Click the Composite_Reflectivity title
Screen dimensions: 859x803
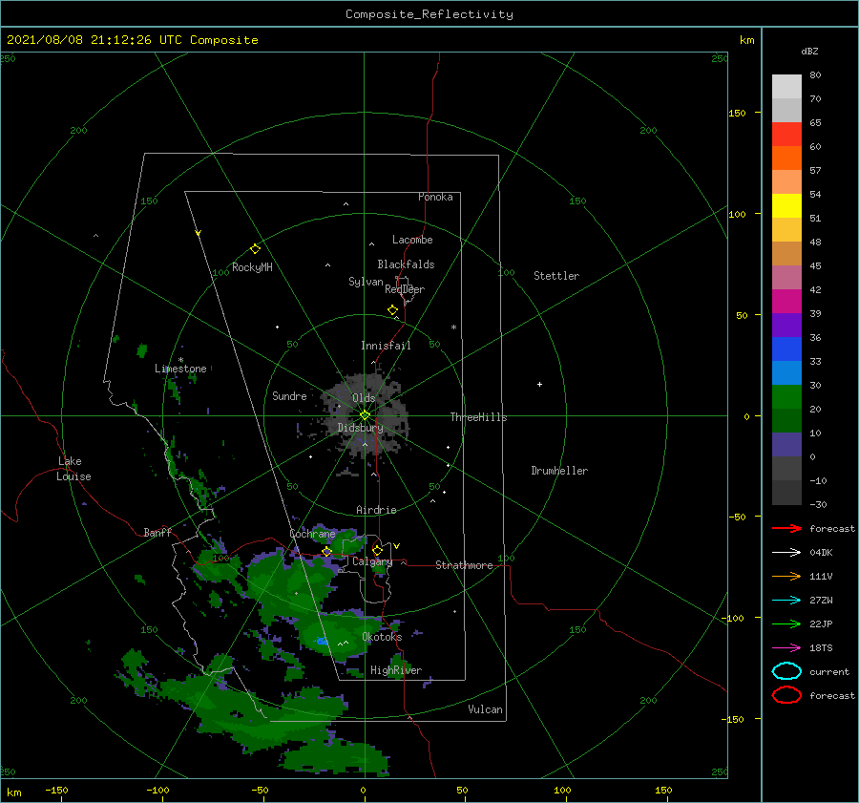point(429,14)
